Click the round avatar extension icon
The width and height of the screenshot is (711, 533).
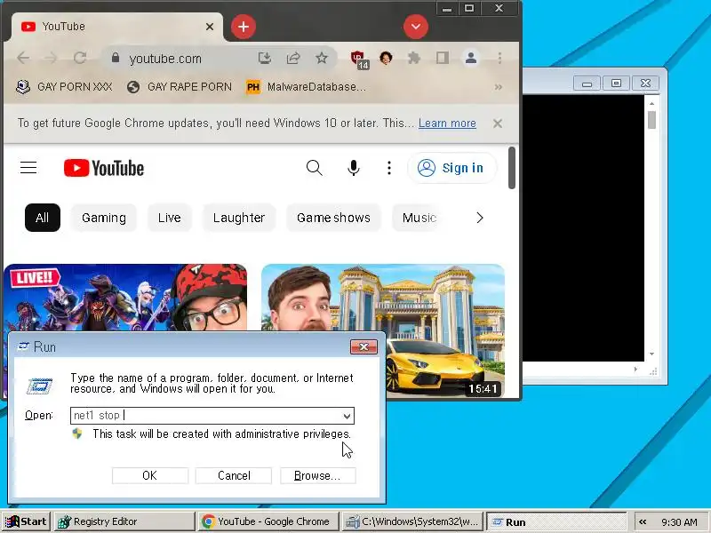[386, 58]
